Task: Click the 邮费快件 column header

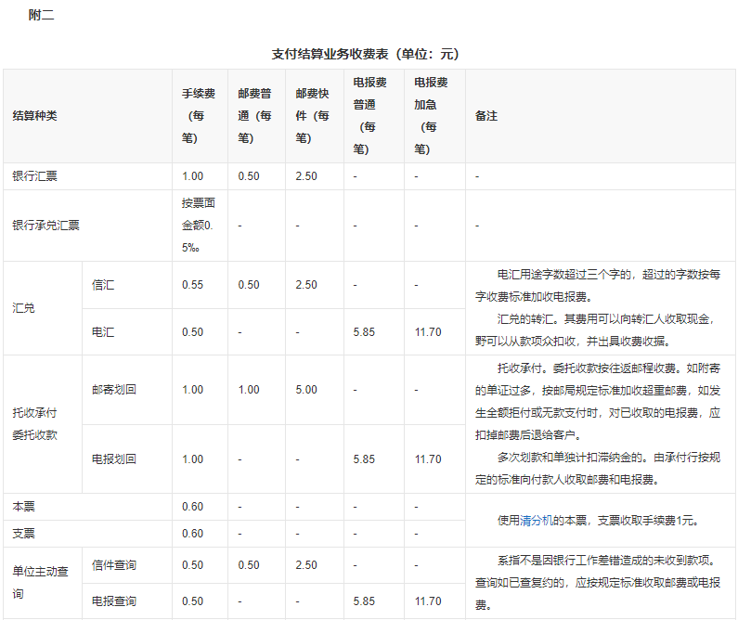Action: (313, 116)
